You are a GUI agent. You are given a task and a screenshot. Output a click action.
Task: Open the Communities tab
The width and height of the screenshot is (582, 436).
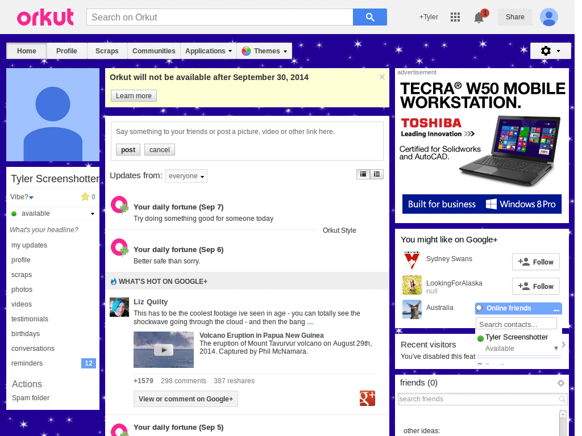click(x=153, y=51)
